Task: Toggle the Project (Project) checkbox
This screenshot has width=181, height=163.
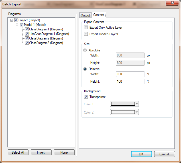Action: click(16, 20)
